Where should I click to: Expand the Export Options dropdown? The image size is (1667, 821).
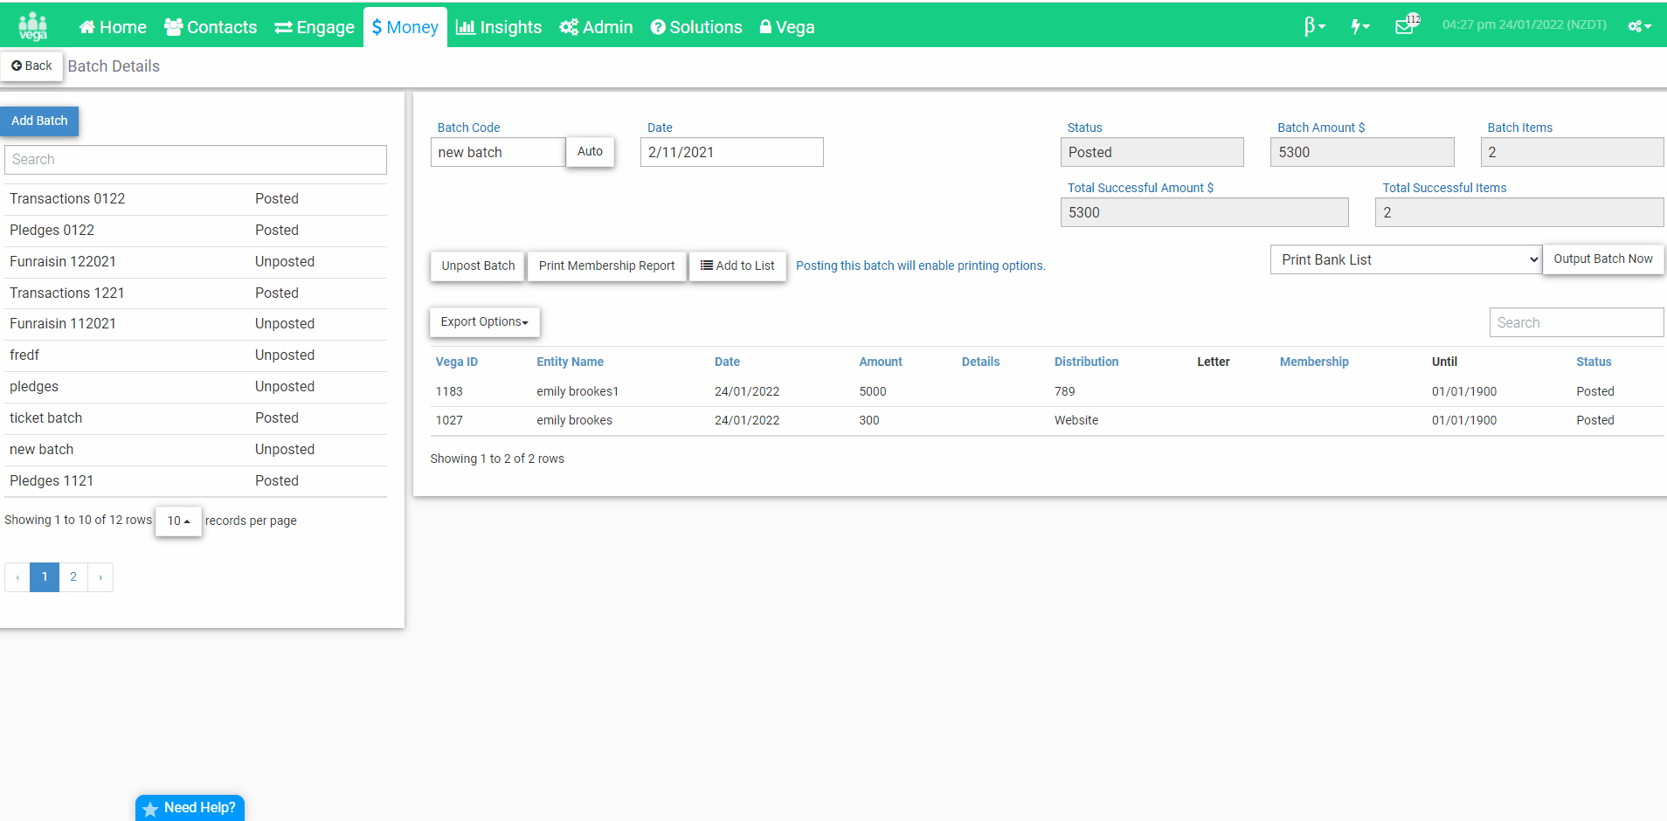pos(484,322)
